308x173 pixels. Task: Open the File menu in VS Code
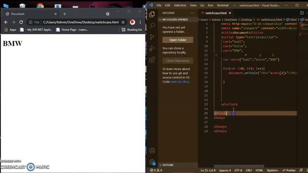(159, 5)
